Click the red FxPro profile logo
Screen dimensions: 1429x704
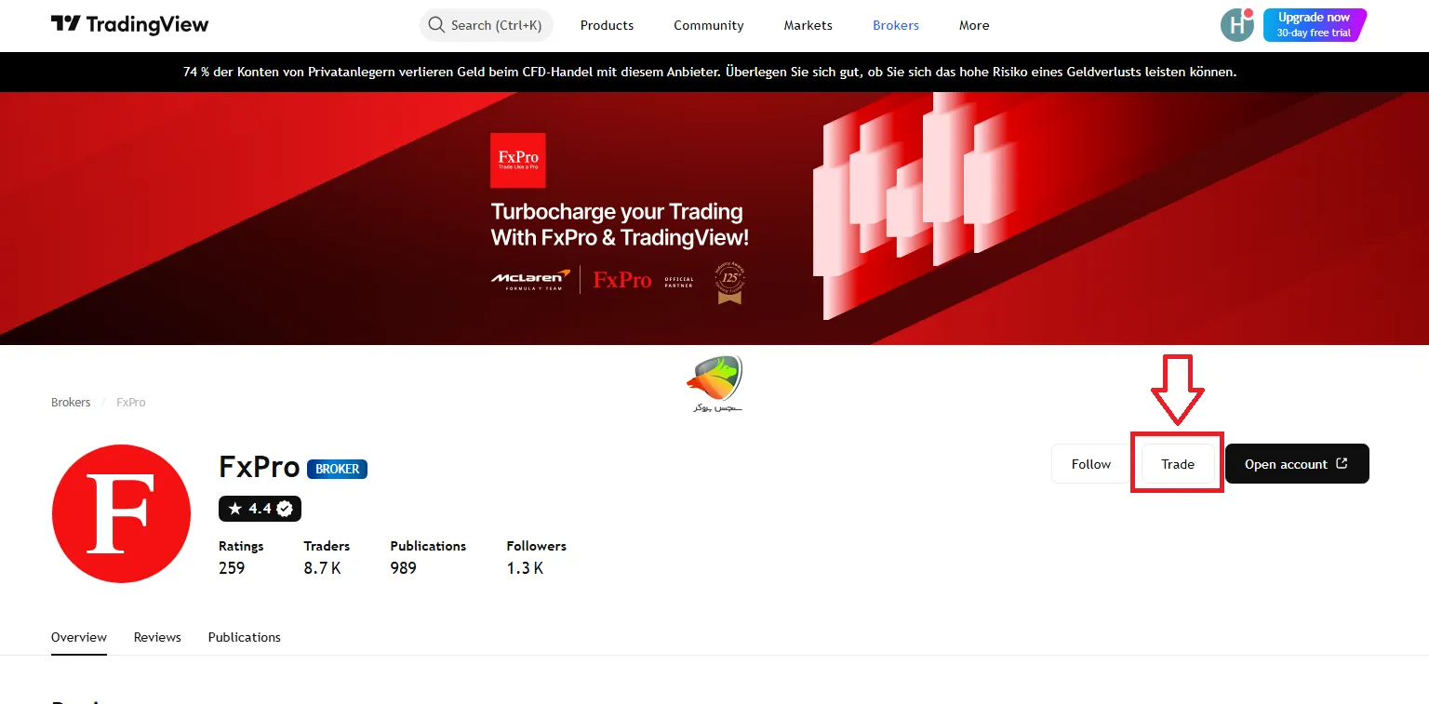[x=122, y=513]
